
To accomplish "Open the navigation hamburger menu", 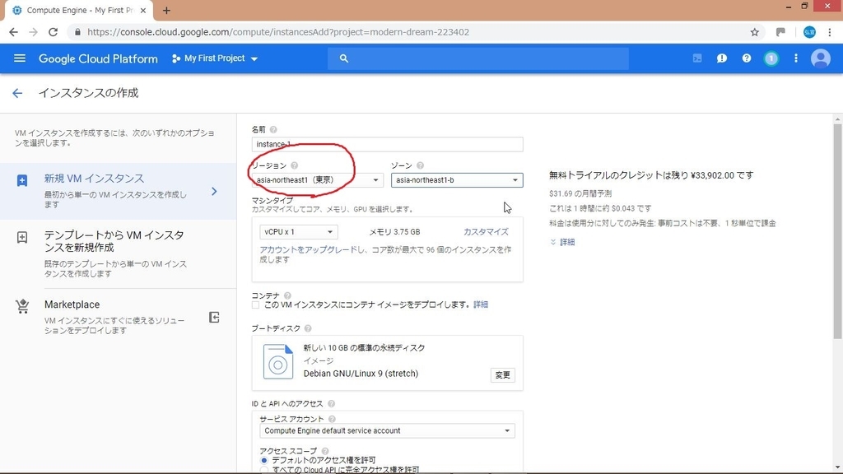I will coord(20,58).
